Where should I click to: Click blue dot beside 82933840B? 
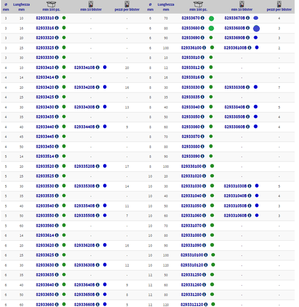tap(255, 107)
